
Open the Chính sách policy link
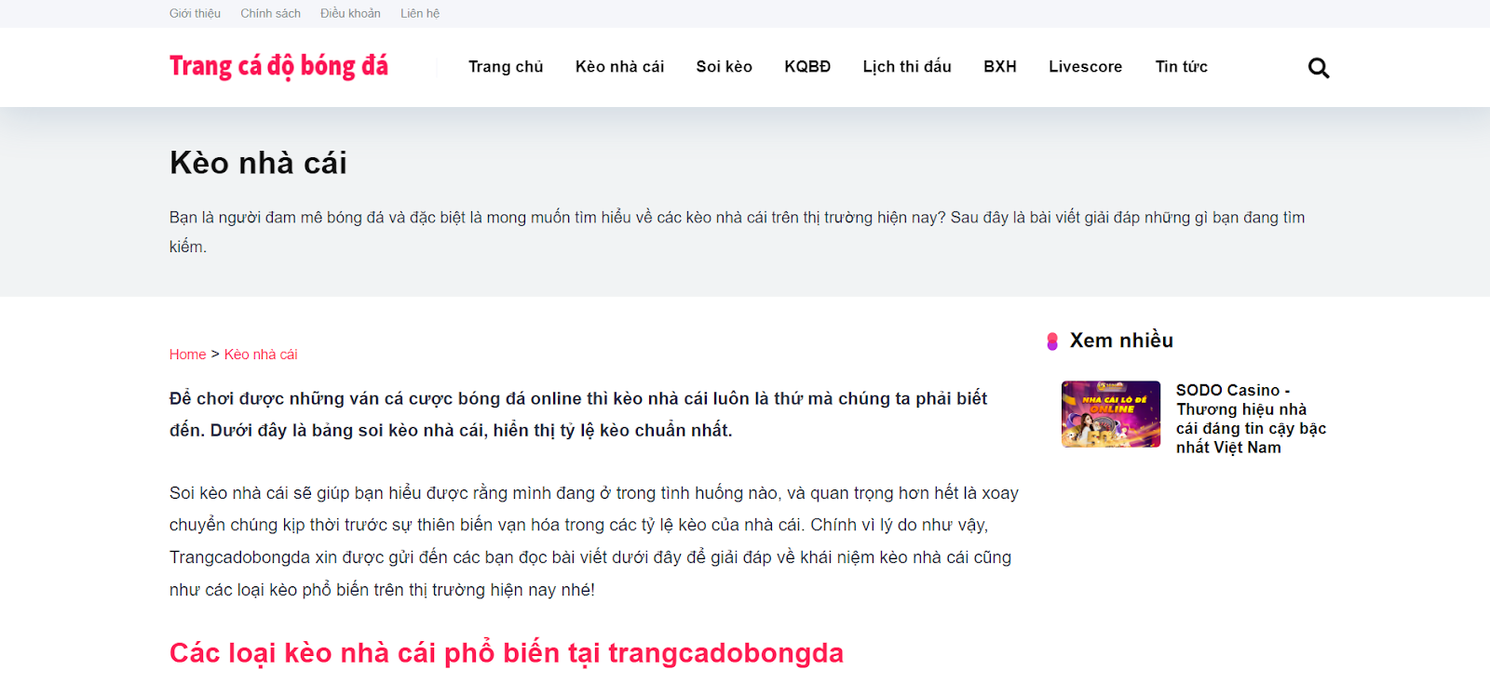point(271,14)
